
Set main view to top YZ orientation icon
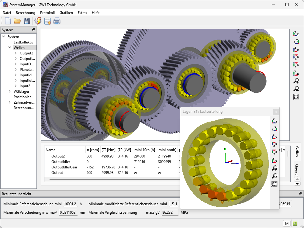[296, 33]
